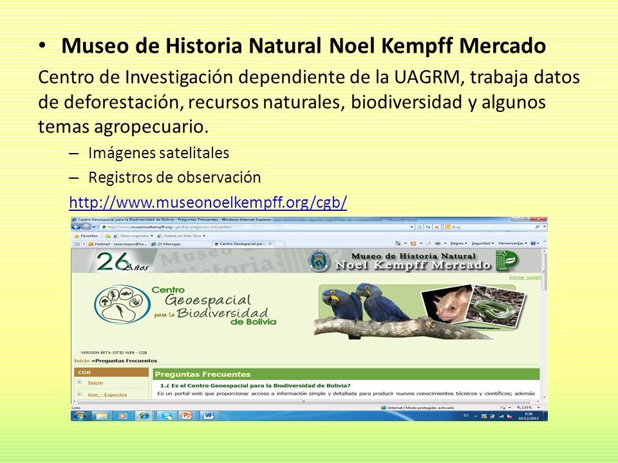Viewport: 618px width, 463px height.
Task: Click the refresh page icon
Action: point(427,227)
